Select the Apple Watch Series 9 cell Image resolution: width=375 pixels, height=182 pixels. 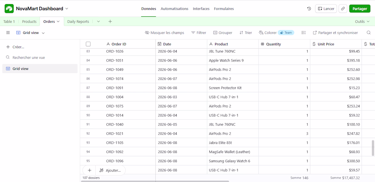(x=233, y=60)
